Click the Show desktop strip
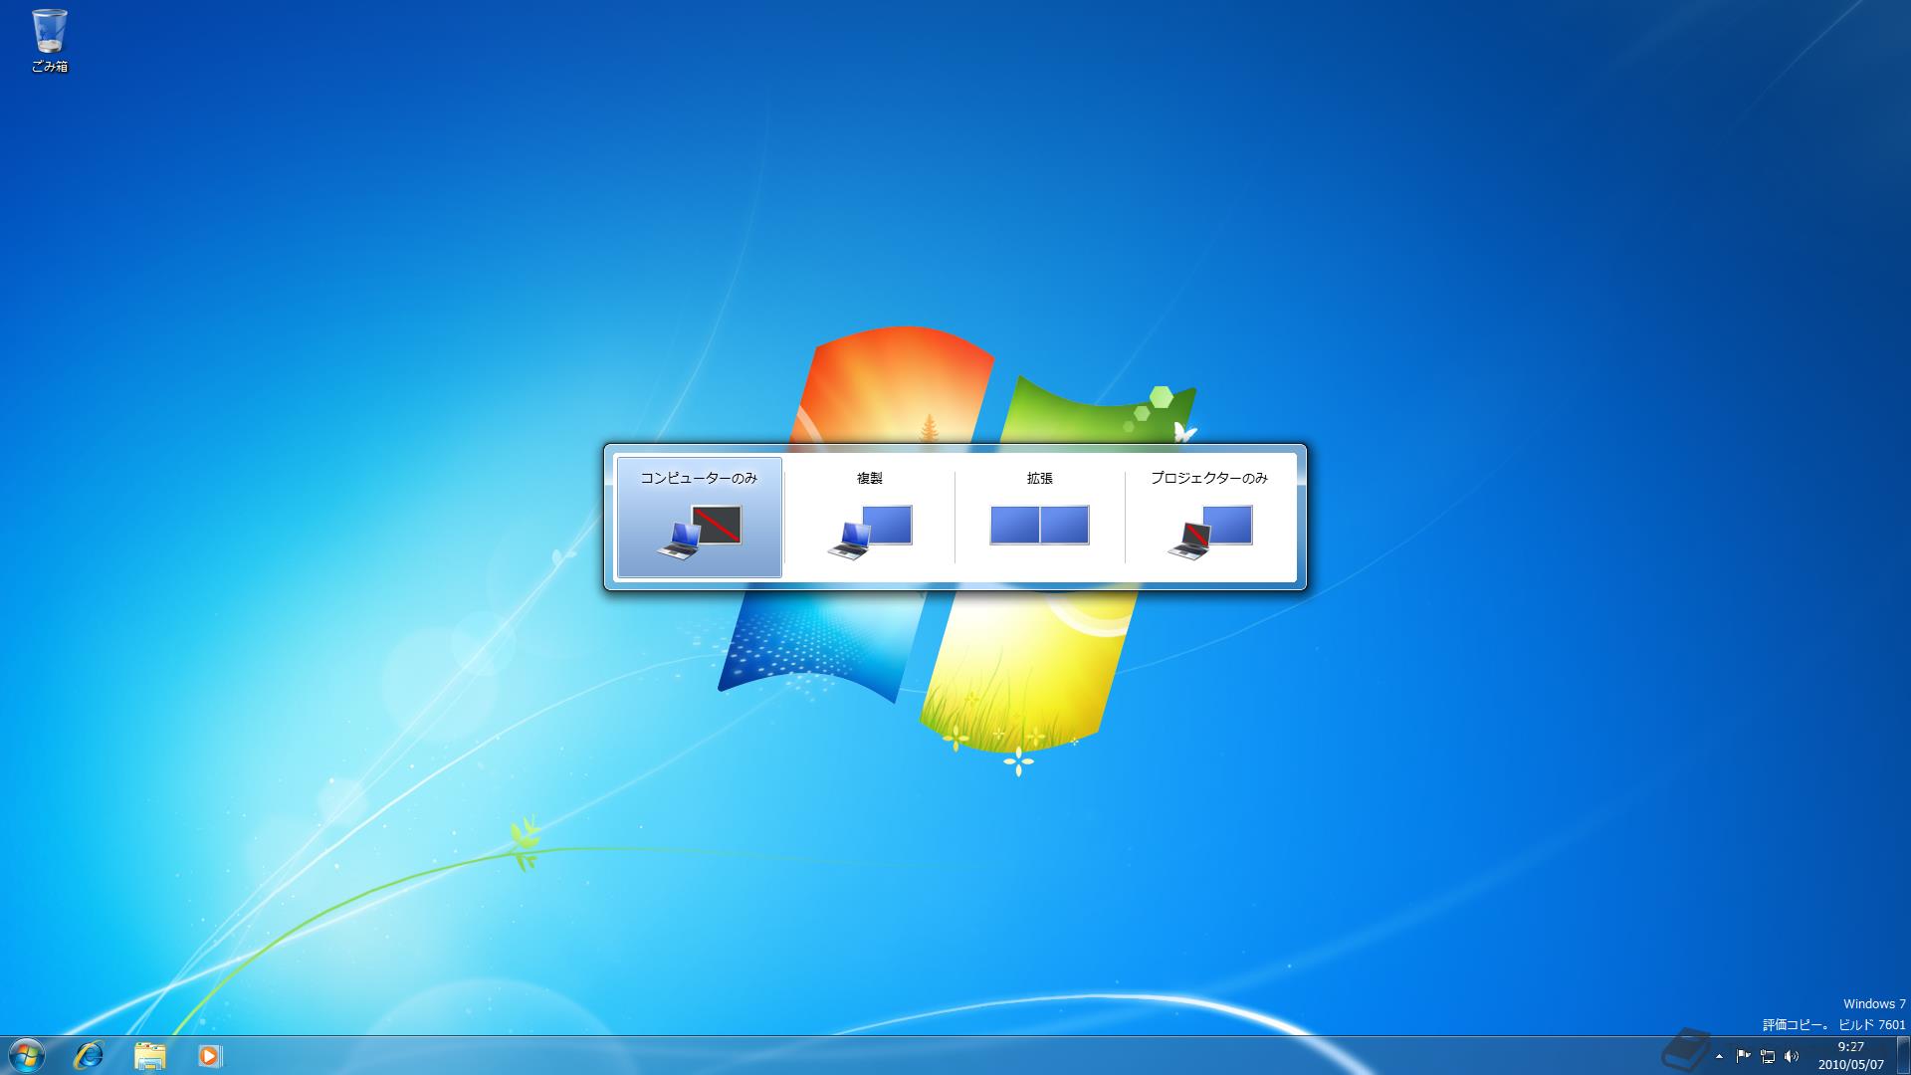This screenshot has width=1911, height=1075. pos(1903,1055)
